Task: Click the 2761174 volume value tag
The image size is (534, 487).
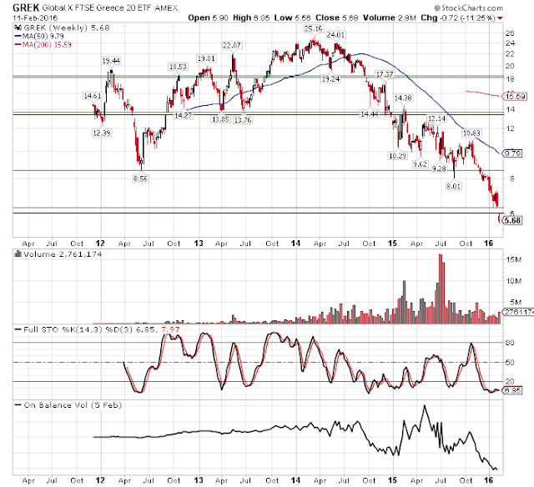Action: (518, 312)
